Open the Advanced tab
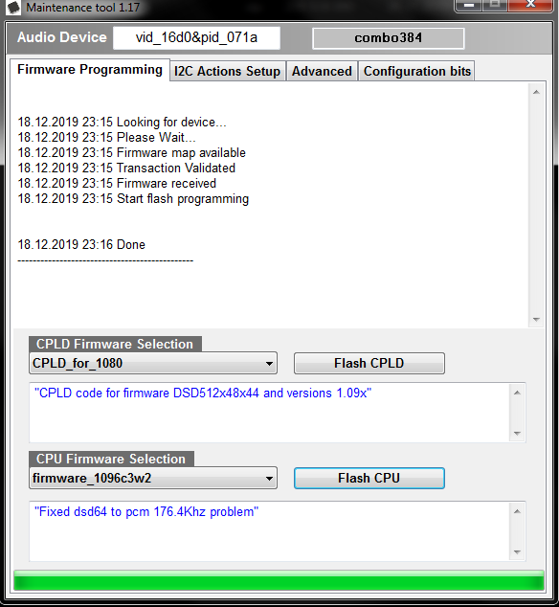Image resolution: width=559 pixels, height=607 pixels. 322,71
